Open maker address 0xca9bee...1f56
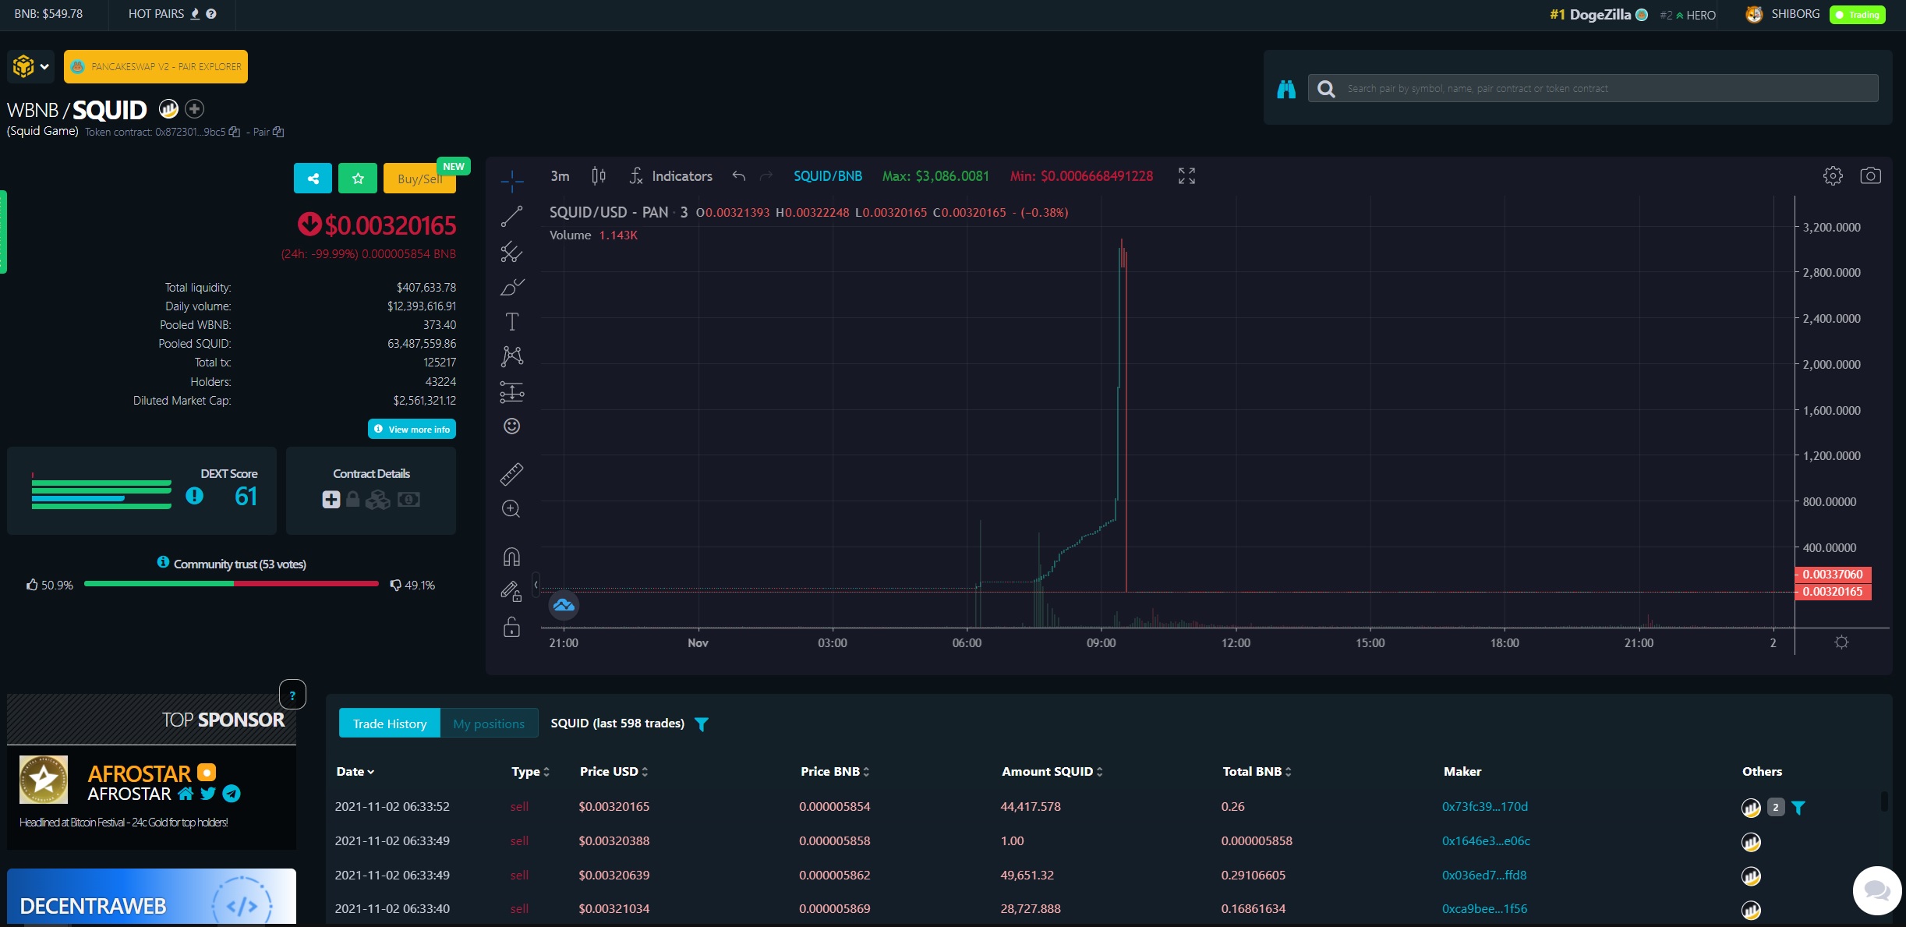 coord(1484,908)
